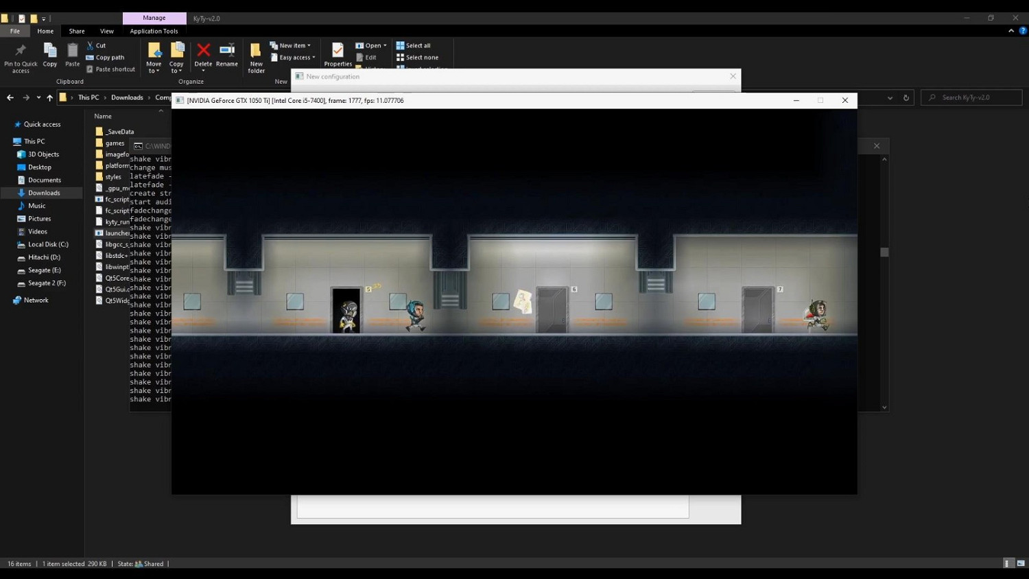The height and width of the screenshot is (579, 1029).
Task: Create a new folder with New folder icon
Action: click(256, 51)
